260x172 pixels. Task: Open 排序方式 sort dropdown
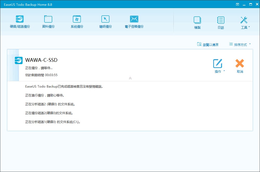240,45
